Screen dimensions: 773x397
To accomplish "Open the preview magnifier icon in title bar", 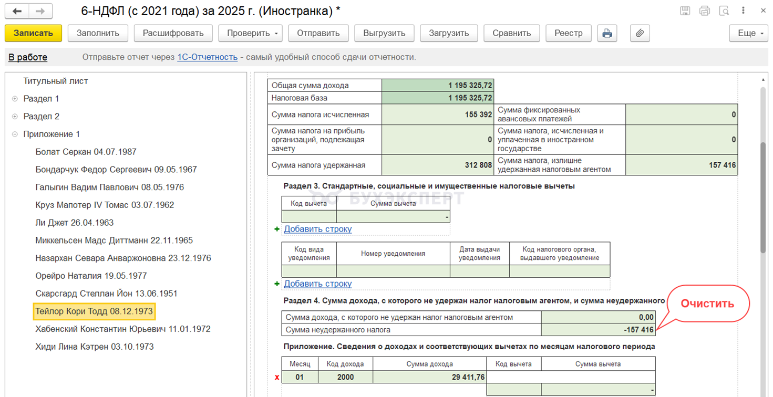I will [x=724, y=11].
